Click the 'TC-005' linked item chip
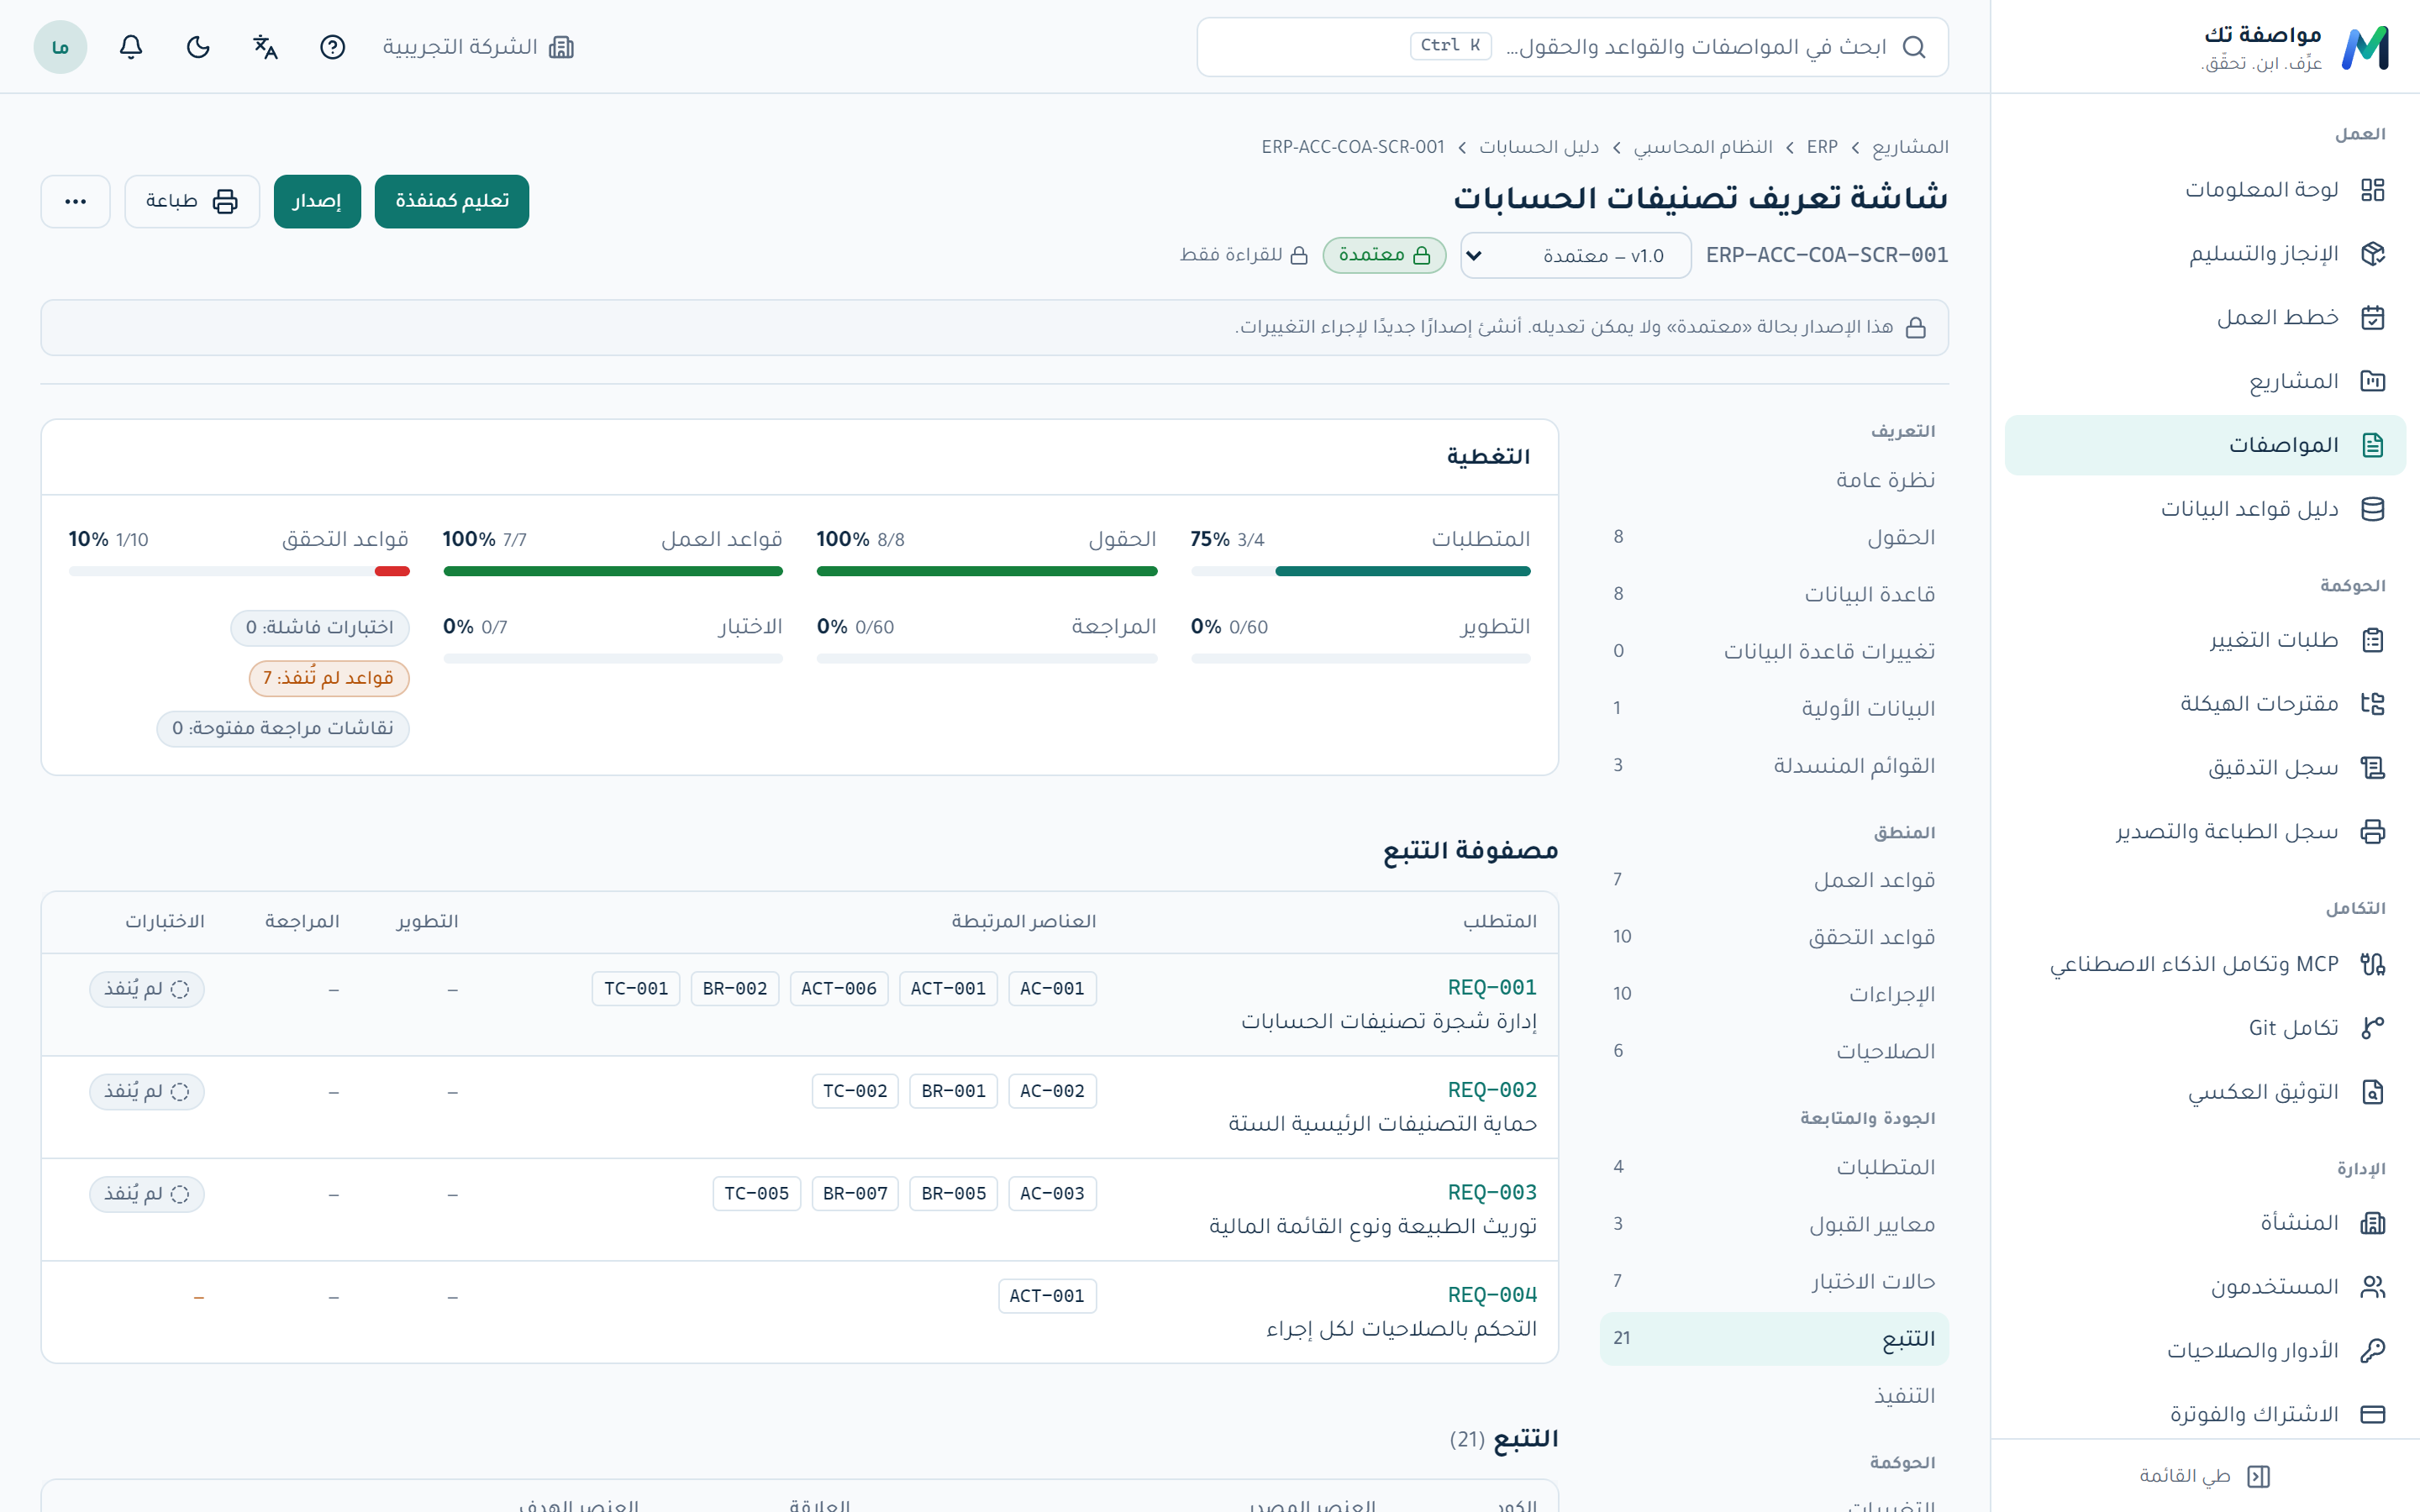2420x1512 pixels. (756, 1193)
